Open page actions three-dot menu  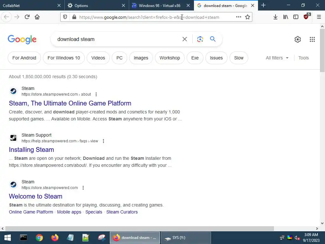(x=239, y=17)
